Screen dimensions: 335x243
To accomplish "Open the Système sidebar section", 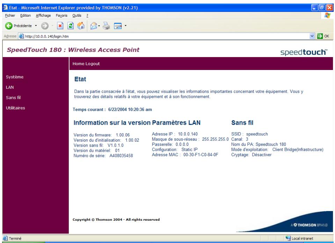I will pyautogui.click(x=15, y=77).
